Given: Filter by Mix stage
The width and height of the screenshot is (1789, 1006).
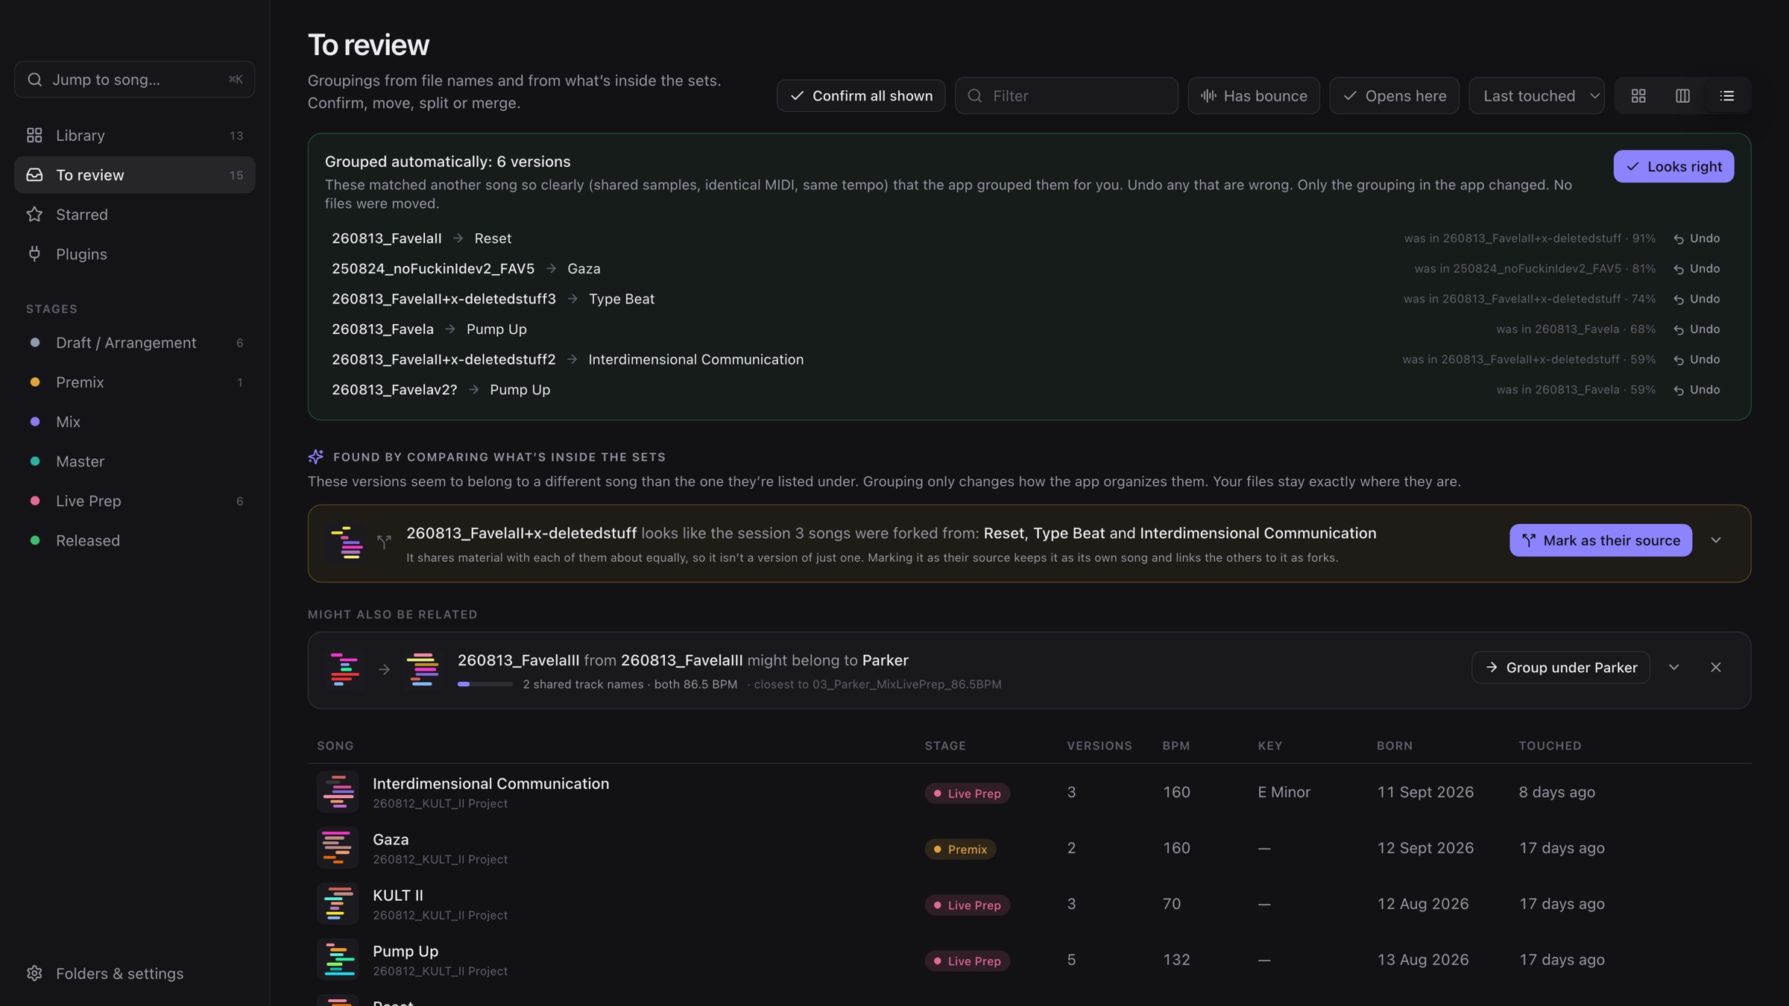Looking at the screenshot, I should (x=134, y=422).
